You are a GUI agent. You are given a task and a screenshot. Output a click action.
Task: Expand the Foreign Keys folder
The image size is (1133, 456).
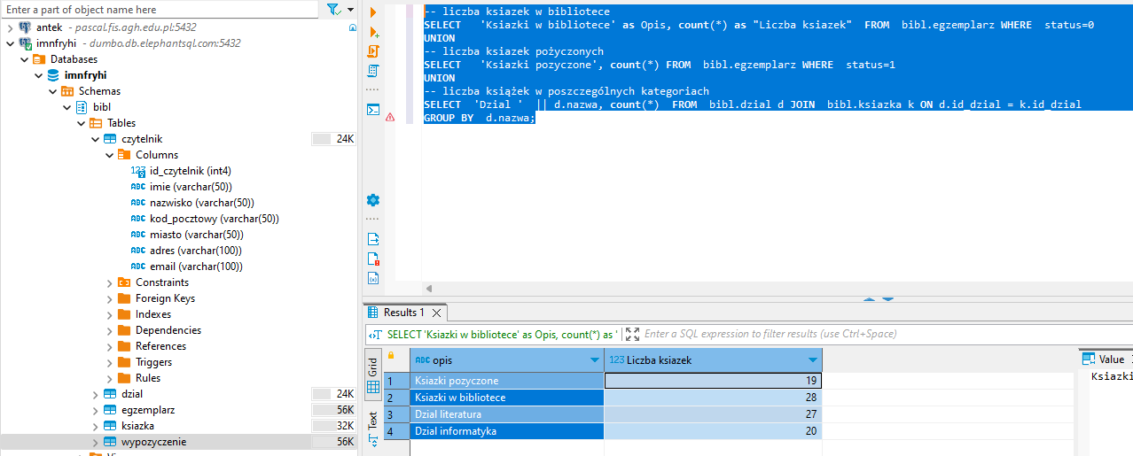click(x=109, y=298)
